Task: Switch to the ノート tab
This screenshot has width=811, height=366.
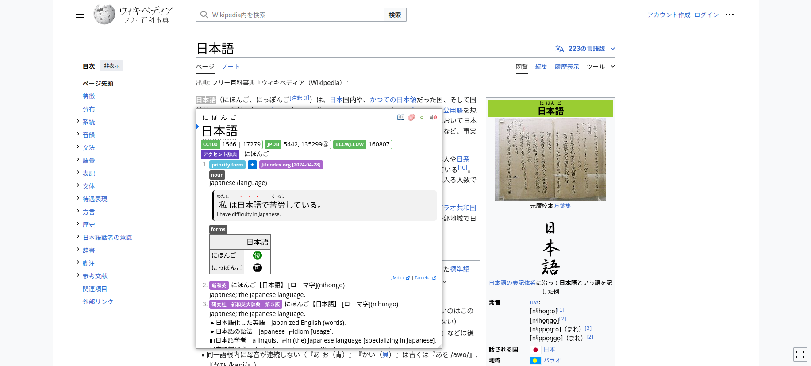Action: [x=231, y=67]
